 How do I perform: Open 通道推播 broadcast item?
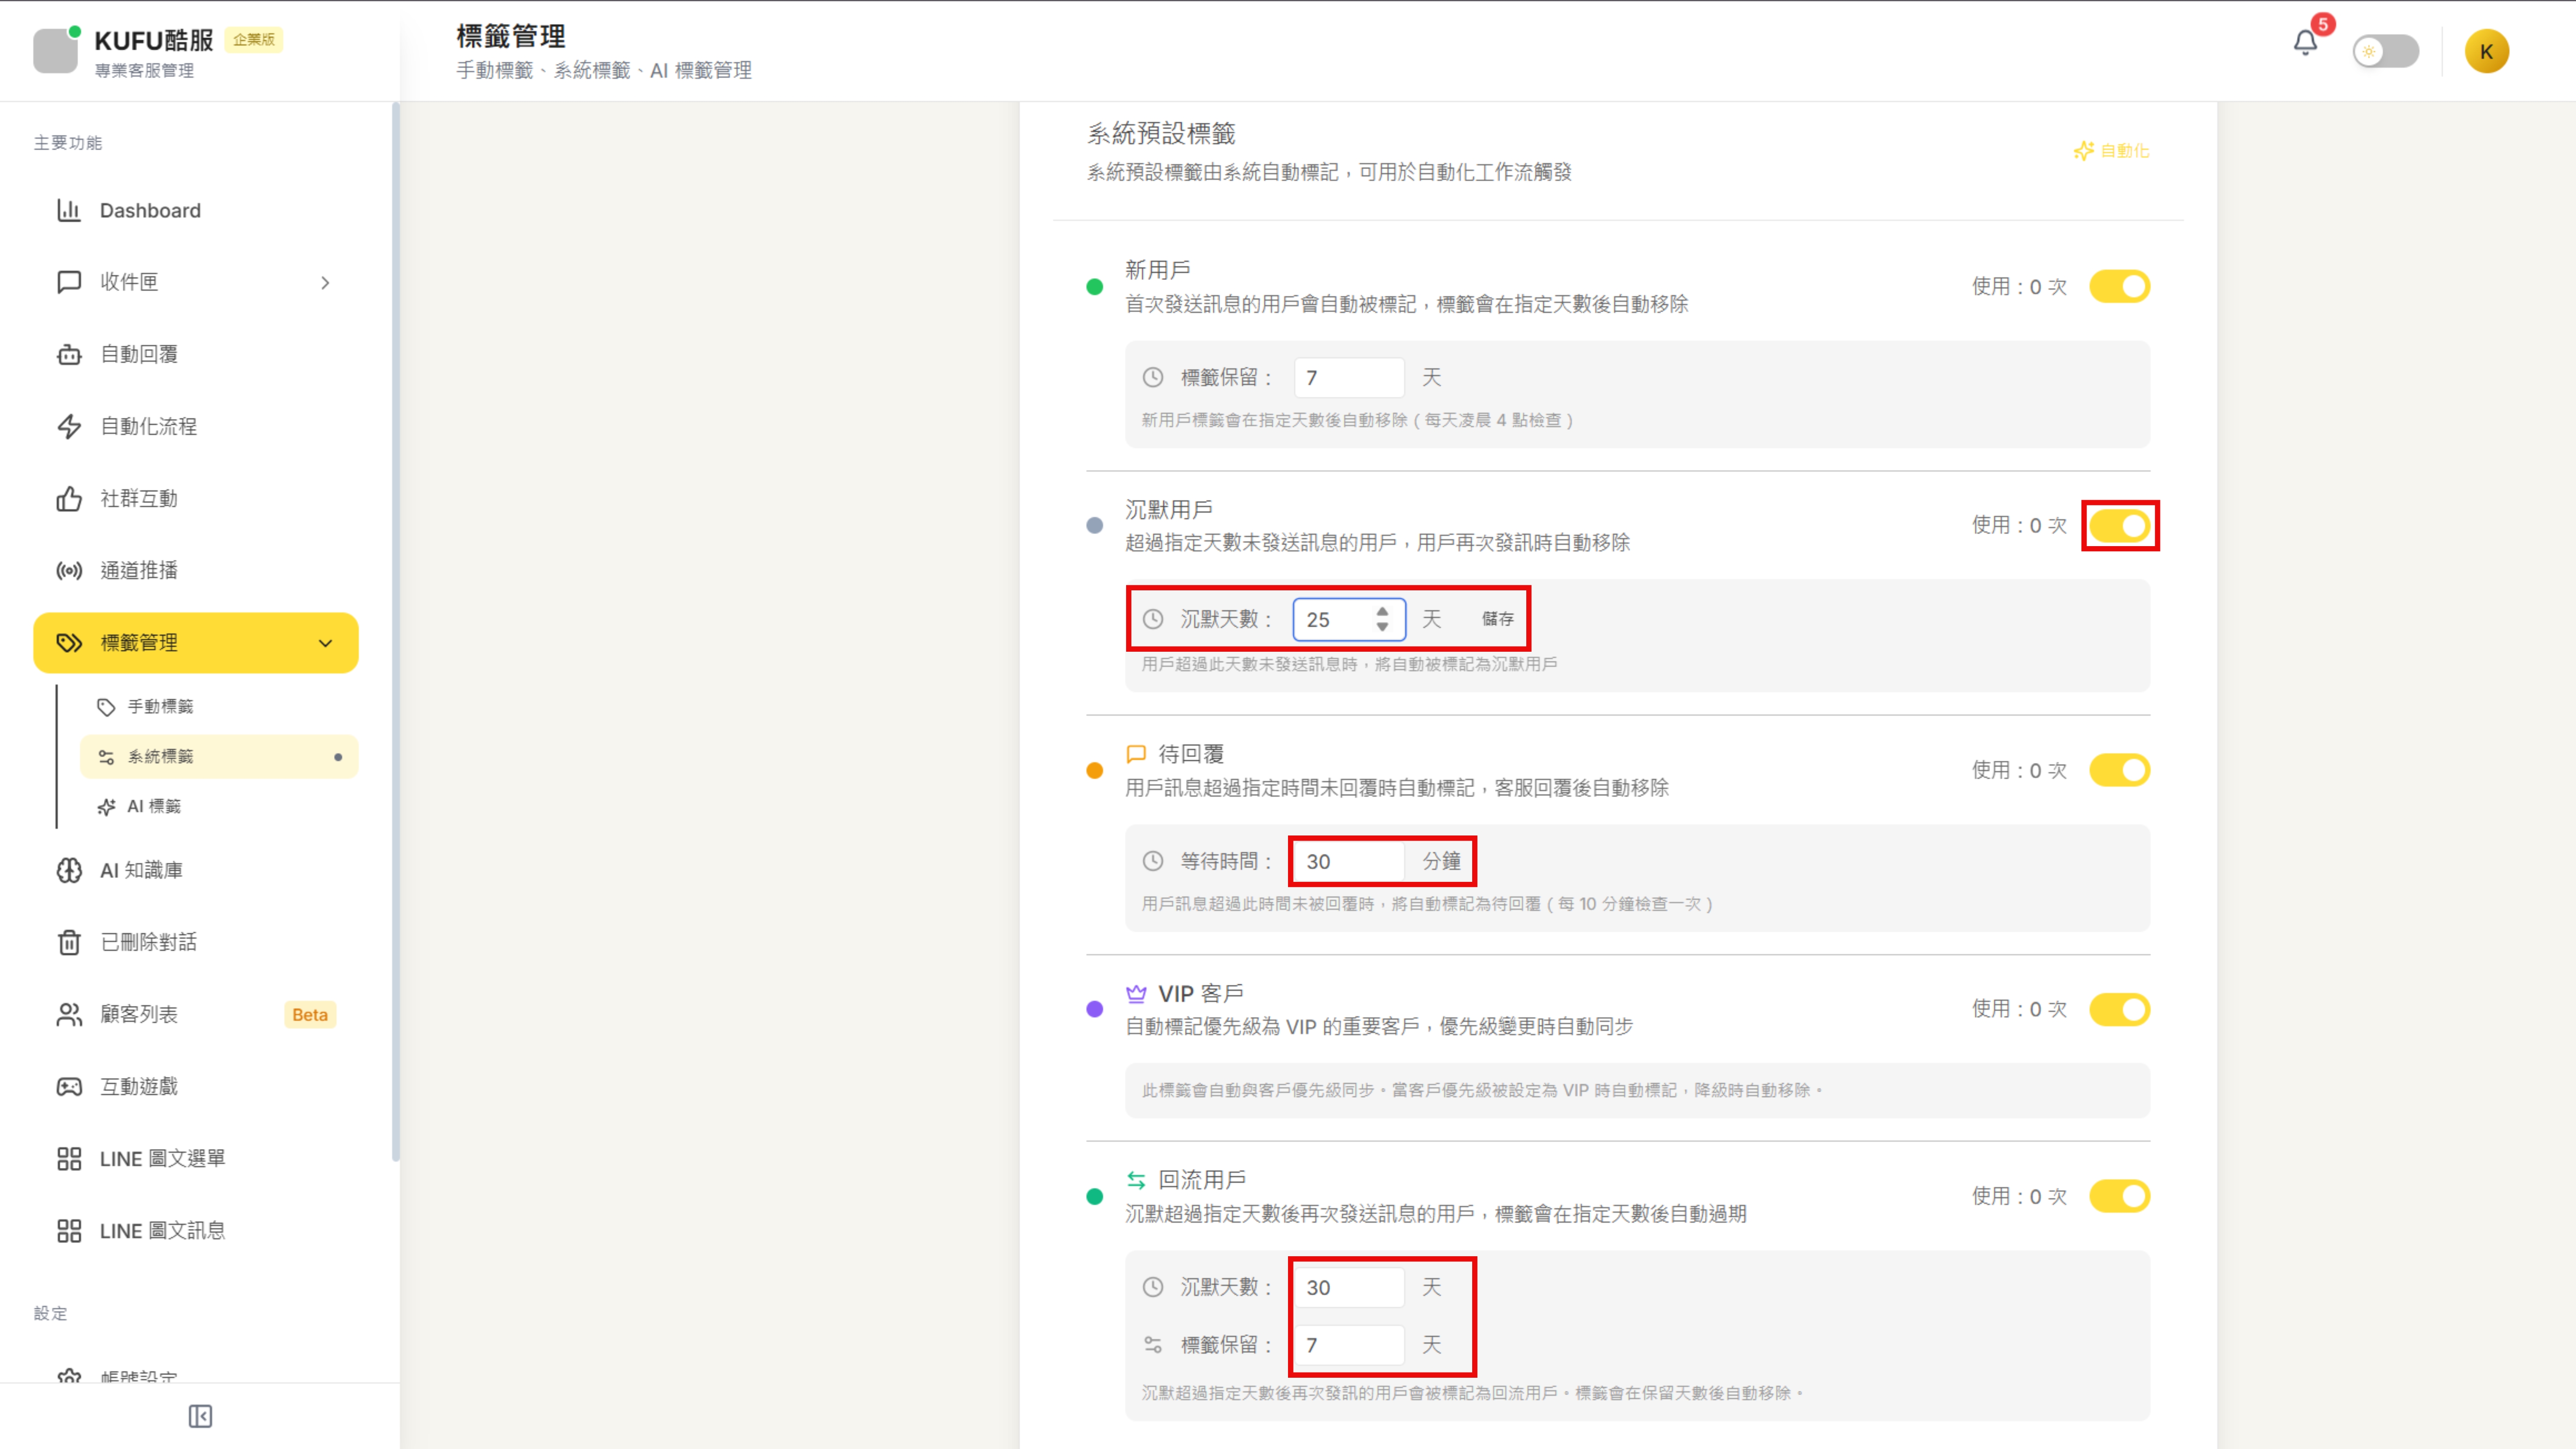(x=139, y=570)
